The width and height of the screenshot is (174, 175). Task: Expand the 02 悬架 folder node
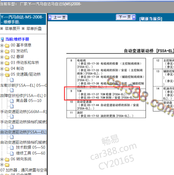tap(2, 57)
